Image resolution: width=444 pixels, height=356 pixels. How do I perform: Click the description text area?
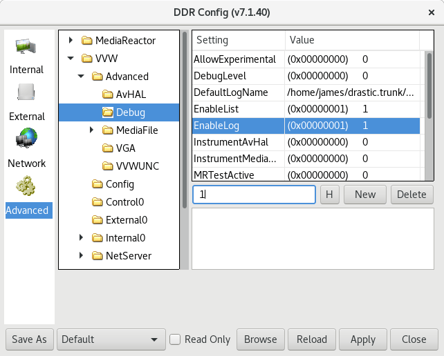[x=313, y=239]
